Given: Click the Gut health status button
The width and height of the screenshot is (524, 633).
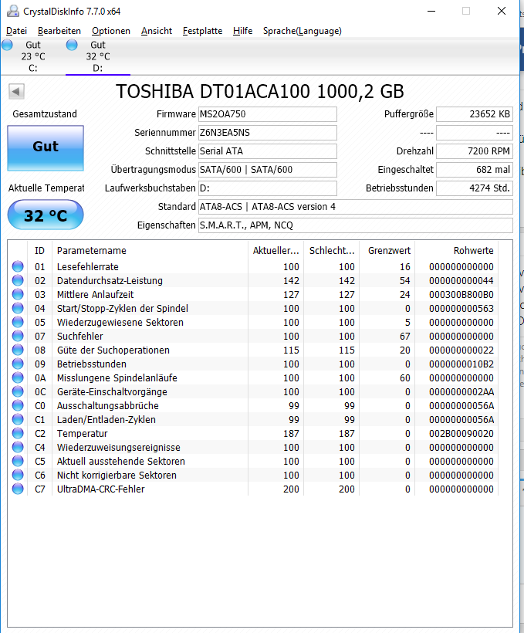Looking at the screenshot, I should [x=46, y=147].
